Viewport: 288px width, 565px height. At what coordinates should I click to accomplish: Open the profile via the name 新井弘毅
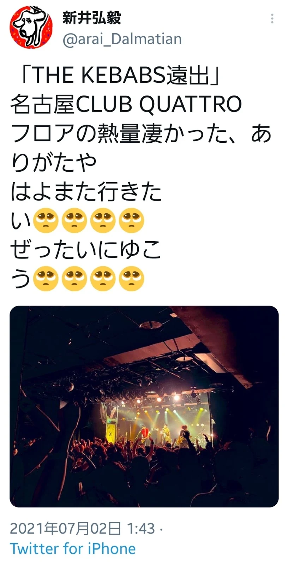coord(92,17)
